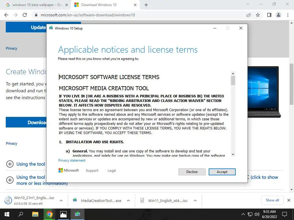The height and width of the screenshot is (220, 294).
Task: Open File Explorer from the taskbar
Action: point(35,214)
